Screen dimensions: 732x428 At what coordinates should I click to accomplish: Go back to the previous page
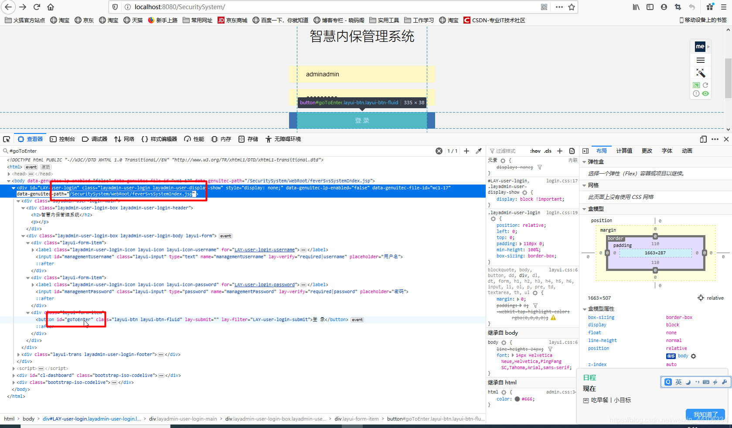click(8, 7)
